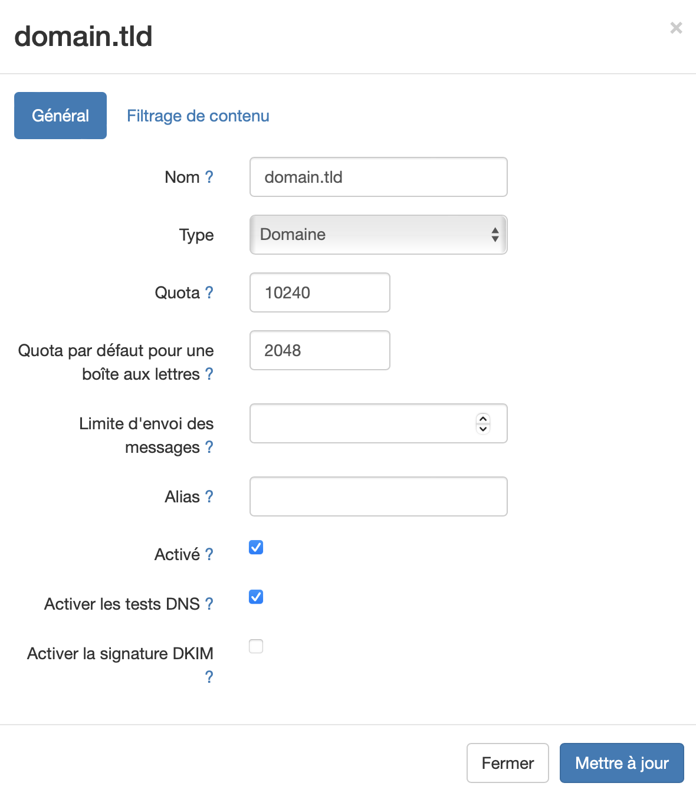Uncheck the Activé checkbox
This screenshot has width=696, height=796.
coord(255,548)
